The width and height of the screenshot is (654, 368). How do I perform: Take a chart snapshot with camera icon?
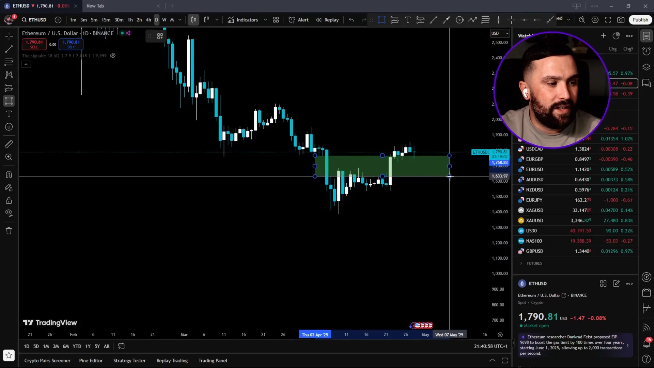pyautogui.click(x=621, y=20)
